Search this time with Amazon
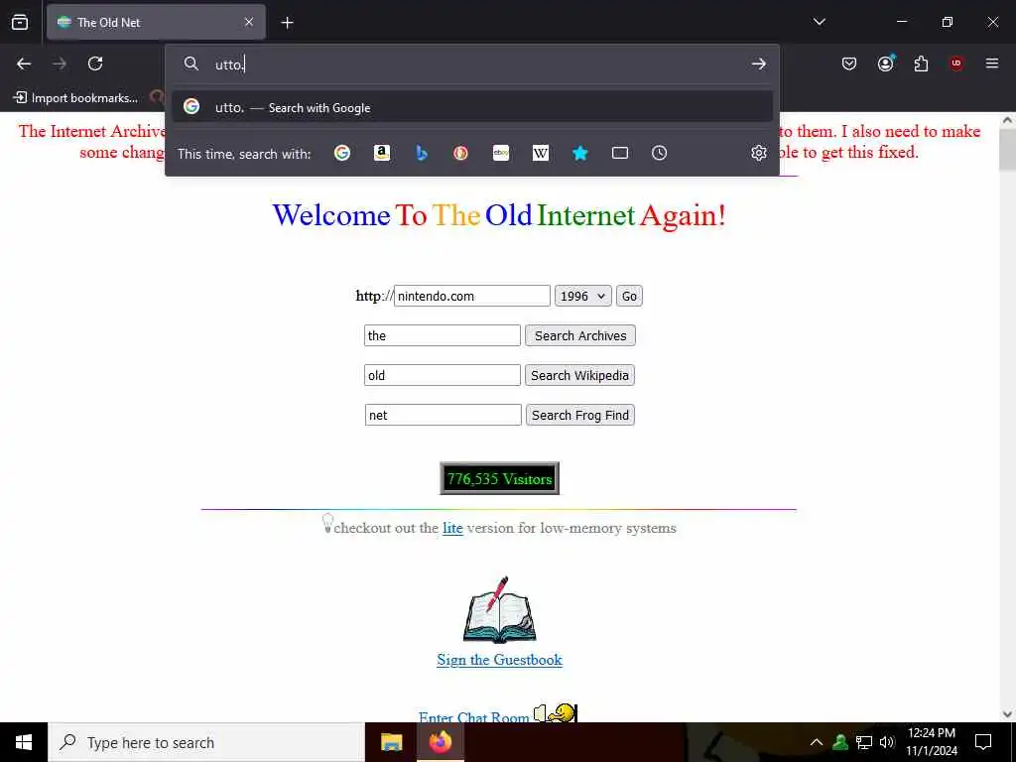The image size is (1016, 762). tap(382, 153)
